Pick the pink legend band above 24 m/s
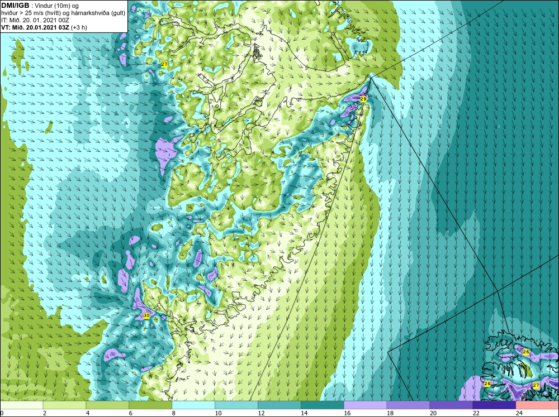Viewport: 559px width, 417px height. tap(537, 405)
